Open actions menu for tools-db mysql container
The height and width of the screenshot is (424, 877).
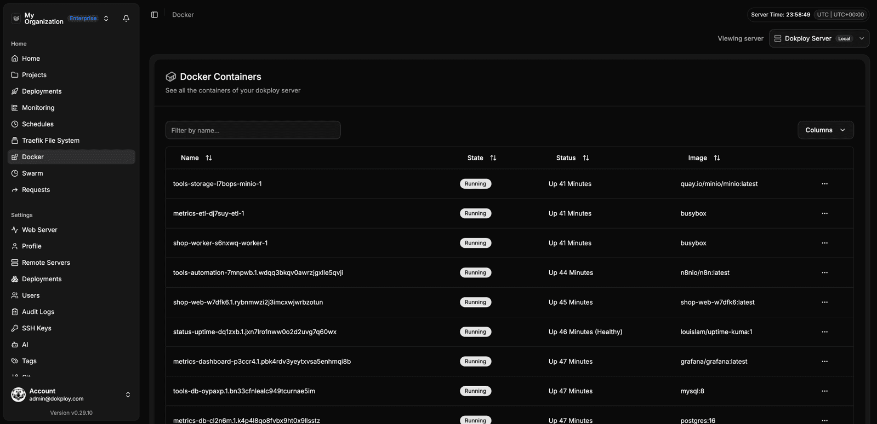click(824, 391)
